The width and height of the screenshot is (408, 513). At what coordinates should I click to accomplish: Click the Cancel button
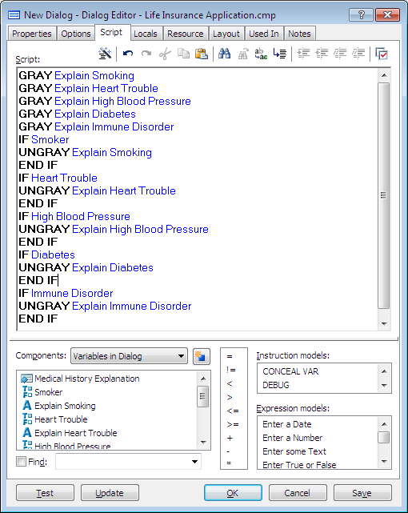tap(298, 493)
